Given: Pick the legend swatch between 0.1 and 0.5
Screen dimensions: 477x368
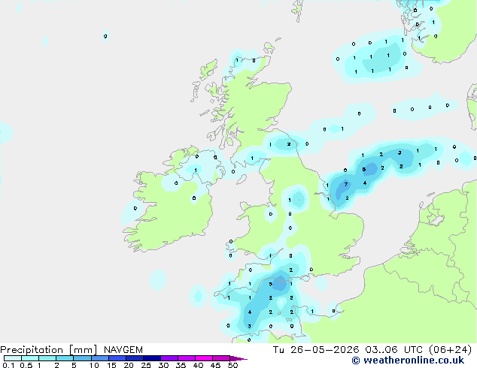Looking at the screenshot, I should tap(13, 358).
